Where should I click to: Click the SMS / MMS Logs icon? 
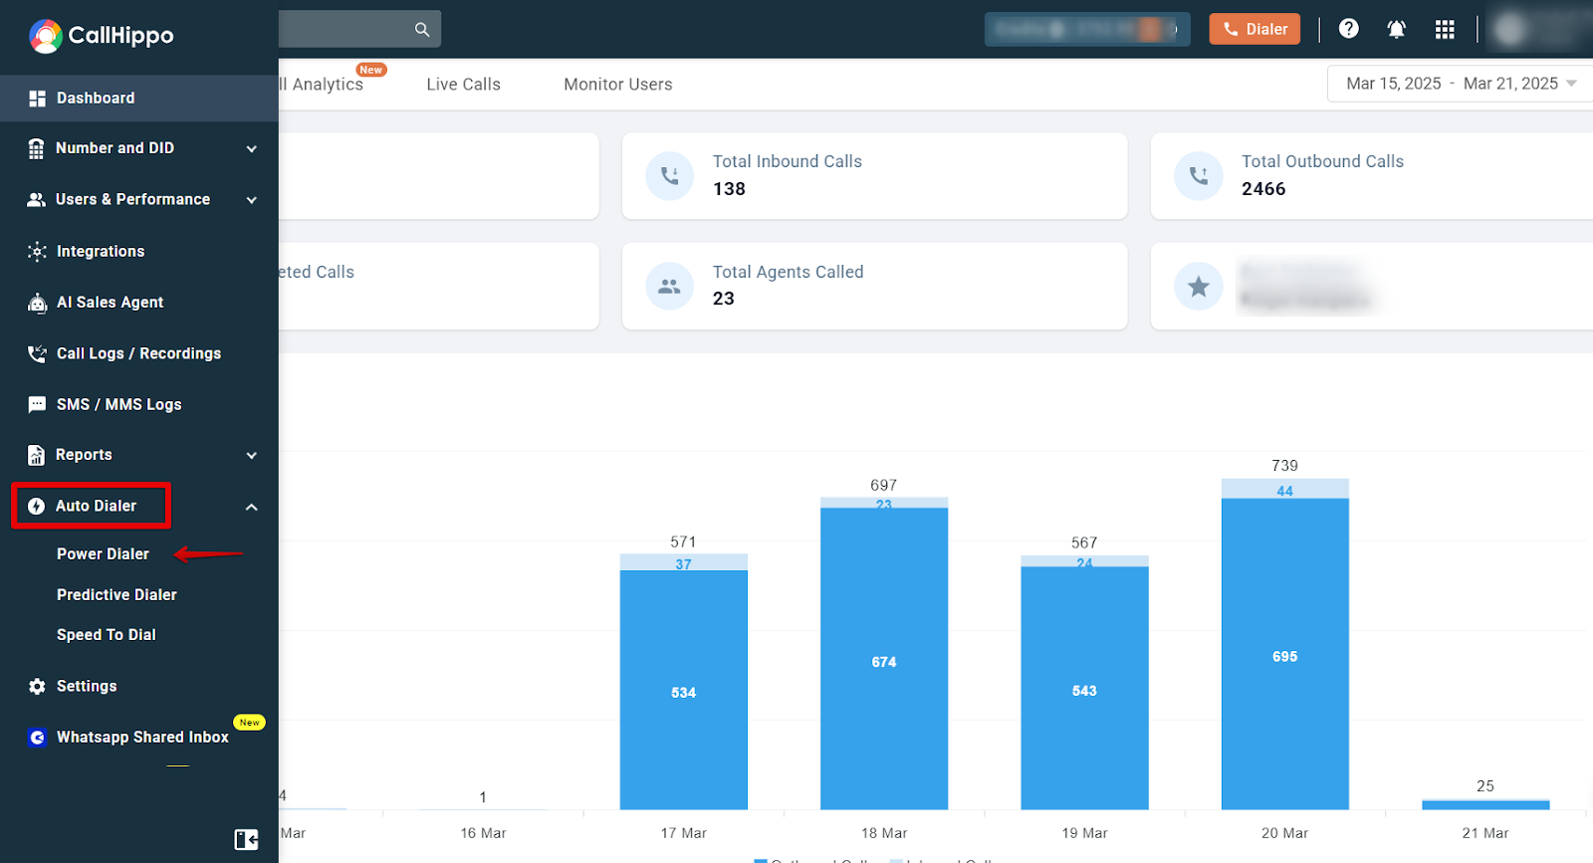click(37, 405)
